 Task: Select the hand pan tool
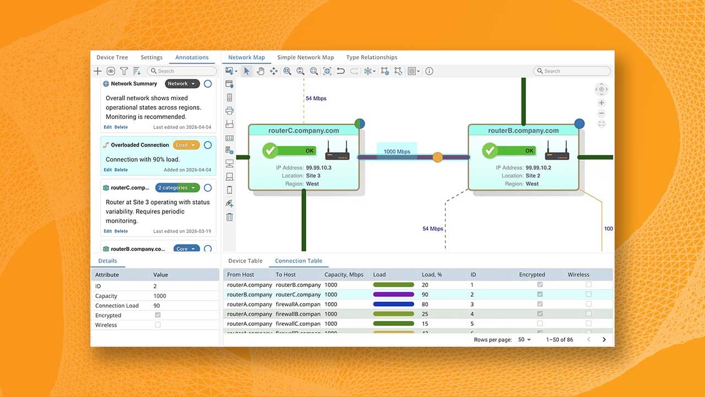pos(260,71)
